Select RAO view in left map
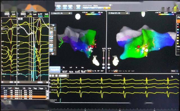The width and height of the screenshot is (180, 111). pos(89,71)
